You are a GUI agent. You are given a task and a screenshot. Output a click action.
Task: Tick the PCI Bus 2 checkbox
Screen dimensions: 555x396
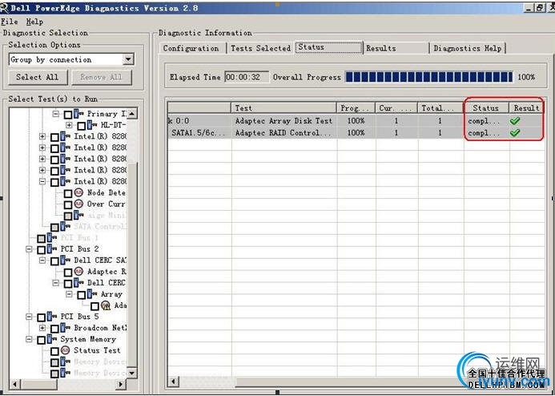coord(41,250)
